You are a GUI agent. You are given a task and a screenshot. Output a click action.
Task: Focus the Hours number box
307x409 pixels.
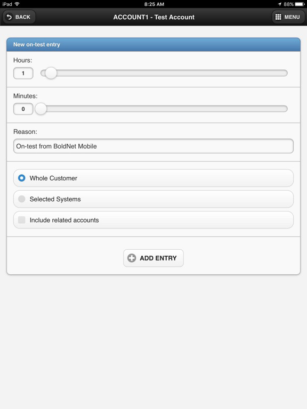coord(23,73)
